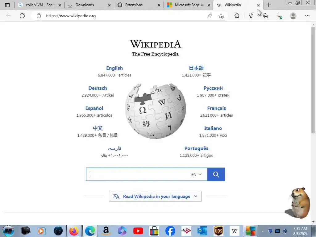Screen dimensions: 316x237
Task: Close the Extensions tab
Action: point(159,5)
